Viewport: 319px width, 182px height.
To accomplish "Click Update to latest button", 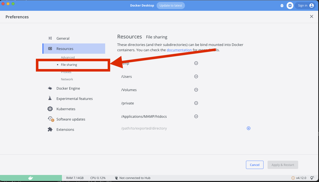I will pos(171,6).
